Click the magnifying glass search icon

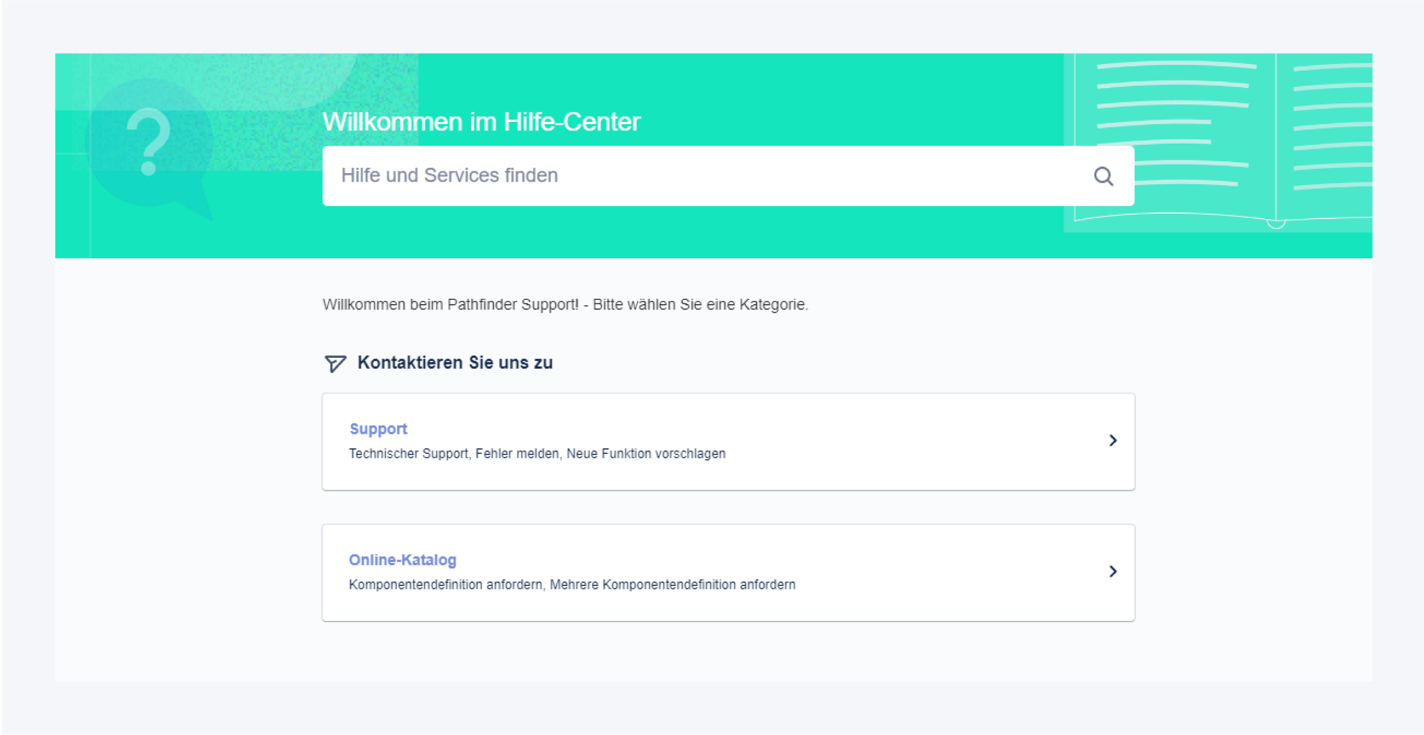click(x=1103, y=176)
